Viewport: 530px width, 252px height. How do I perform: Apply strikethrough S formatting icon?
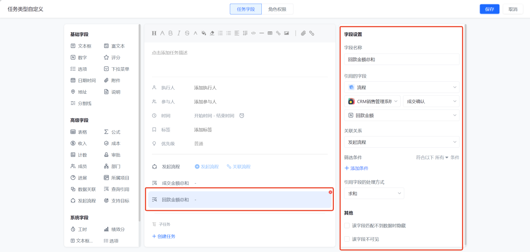(x=187, y=33)
